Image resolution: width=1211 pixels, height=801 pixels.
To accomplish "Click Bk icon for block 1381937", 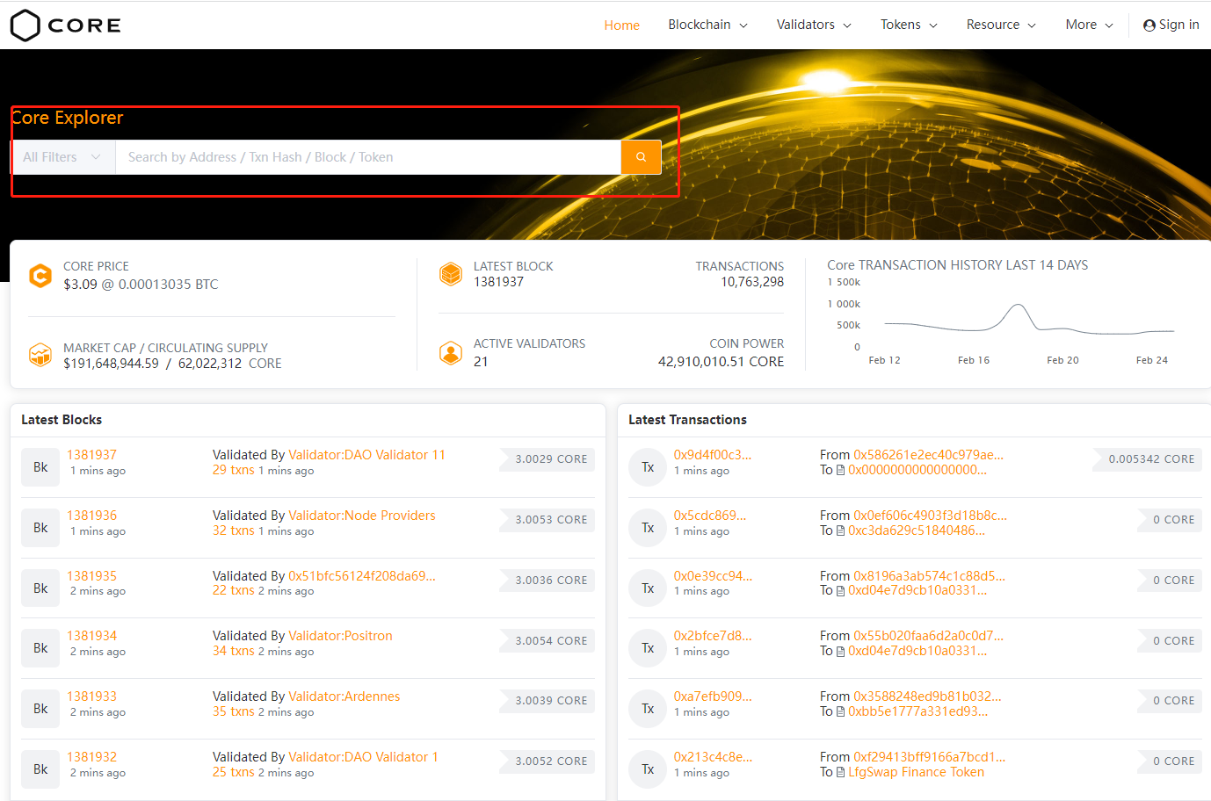I will (x=40, y=467).
